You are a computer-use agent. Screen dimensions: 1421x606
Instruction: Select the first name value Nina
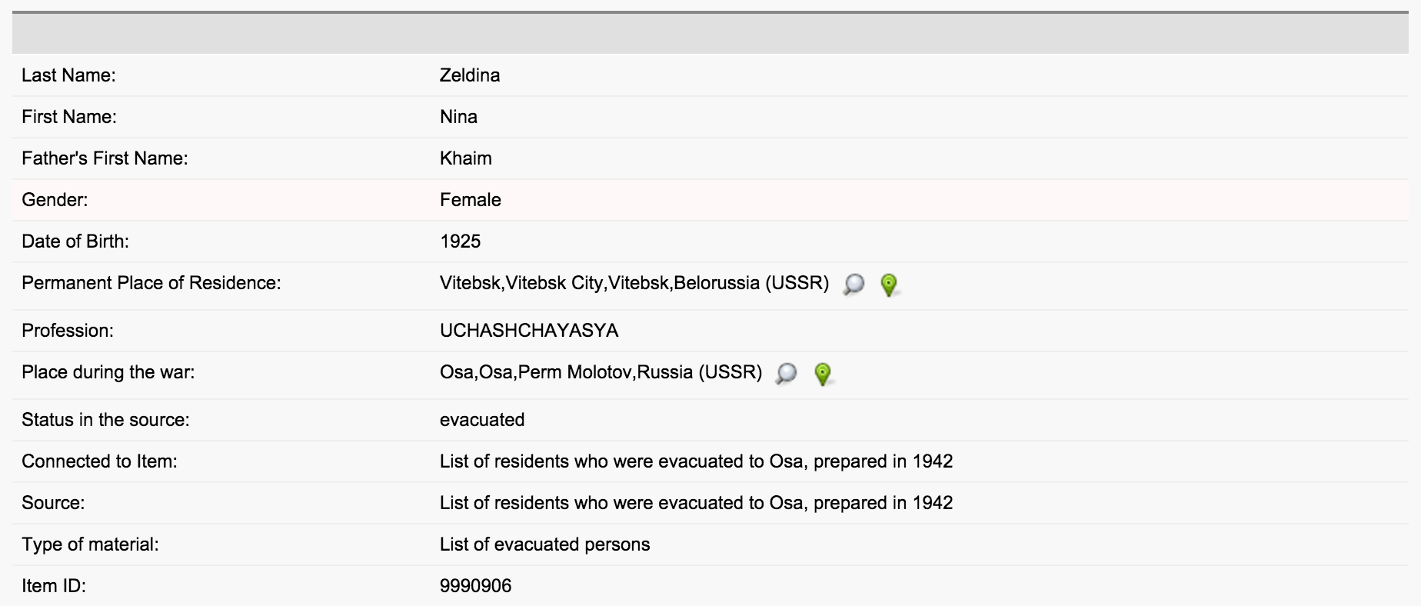click(458, 117)
